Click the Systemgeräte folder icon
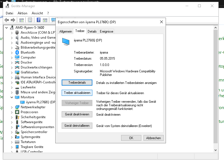Image resolution: width=224 pixels, height=164 pixels. pos(17,137)
